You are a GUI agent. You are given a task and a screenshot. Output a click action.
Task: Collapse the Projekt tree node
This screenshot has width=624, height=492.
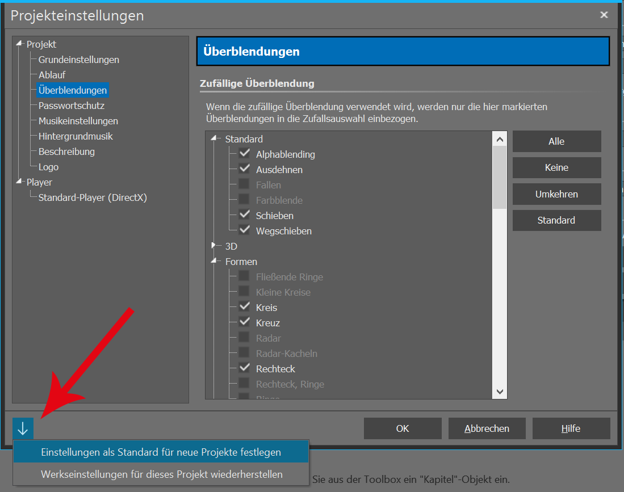(x=20, y=44)
